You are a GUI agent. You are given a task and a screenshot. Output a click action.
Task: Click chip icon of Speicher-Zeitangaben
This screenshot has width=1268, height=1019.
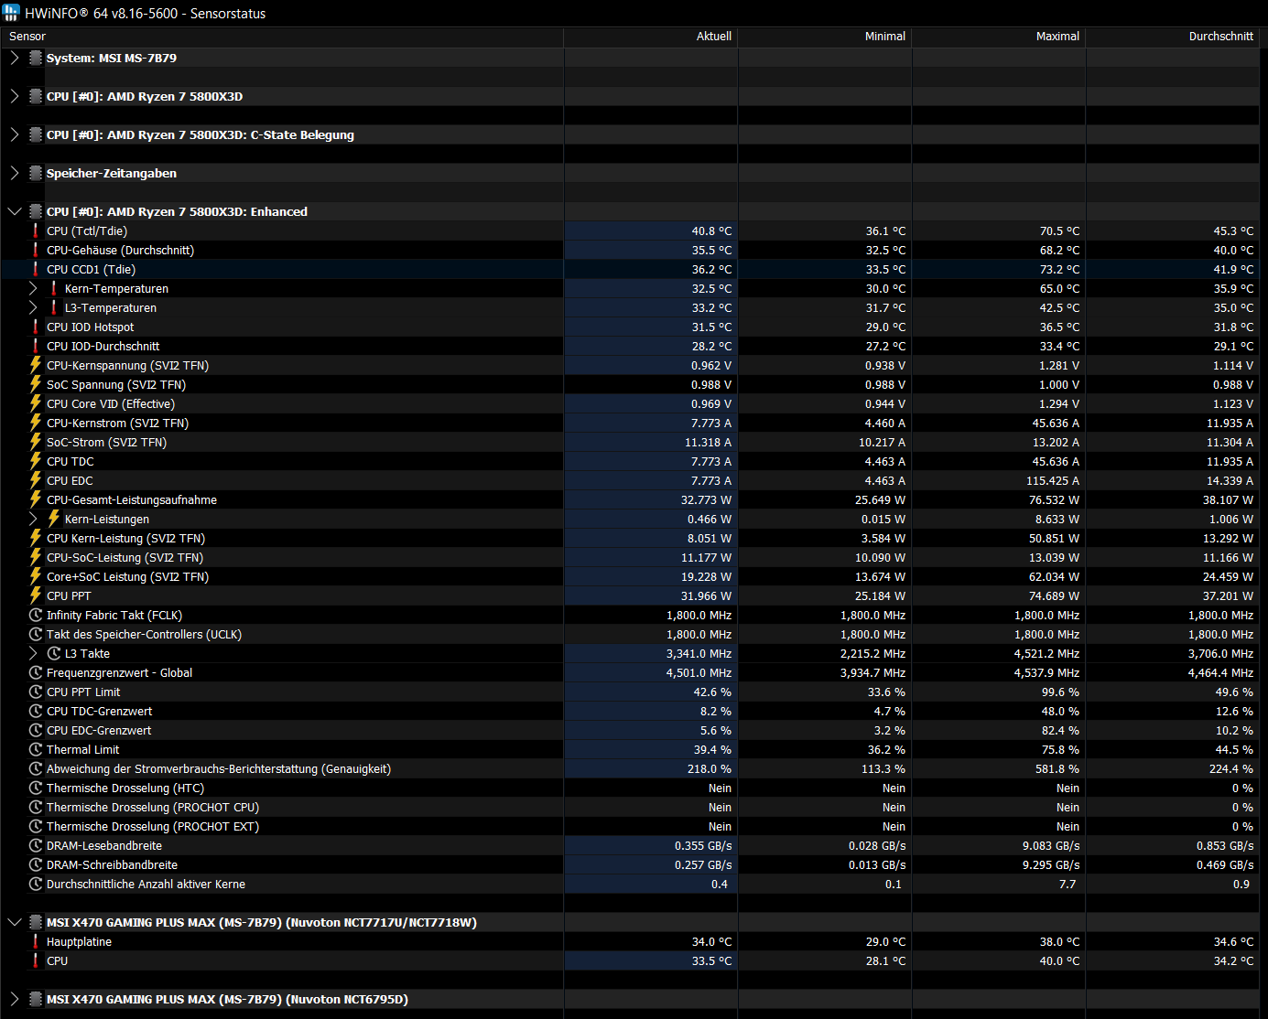coord(36,173)
